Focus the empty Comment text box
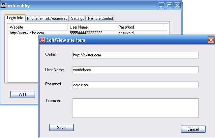The width and height of the screenshot is (215, 138). (x=135, y=108)
